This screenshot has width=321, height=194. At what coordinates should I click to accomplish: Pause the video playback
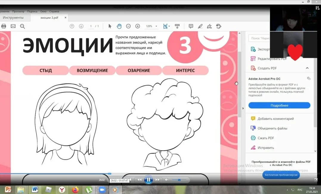[x=148, y=180]
